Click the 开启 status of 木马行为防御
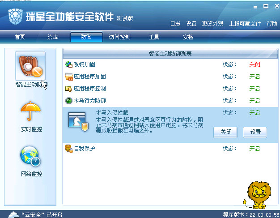280x218 pixels. click(255, 101)
